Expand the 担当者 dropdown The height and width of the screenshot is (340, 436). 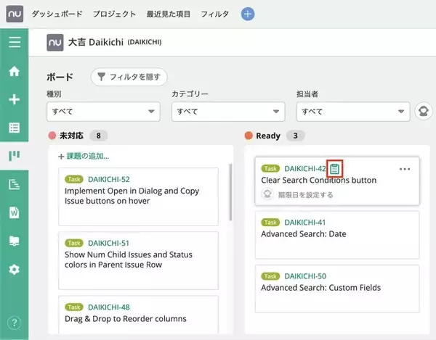click(353, 112)
